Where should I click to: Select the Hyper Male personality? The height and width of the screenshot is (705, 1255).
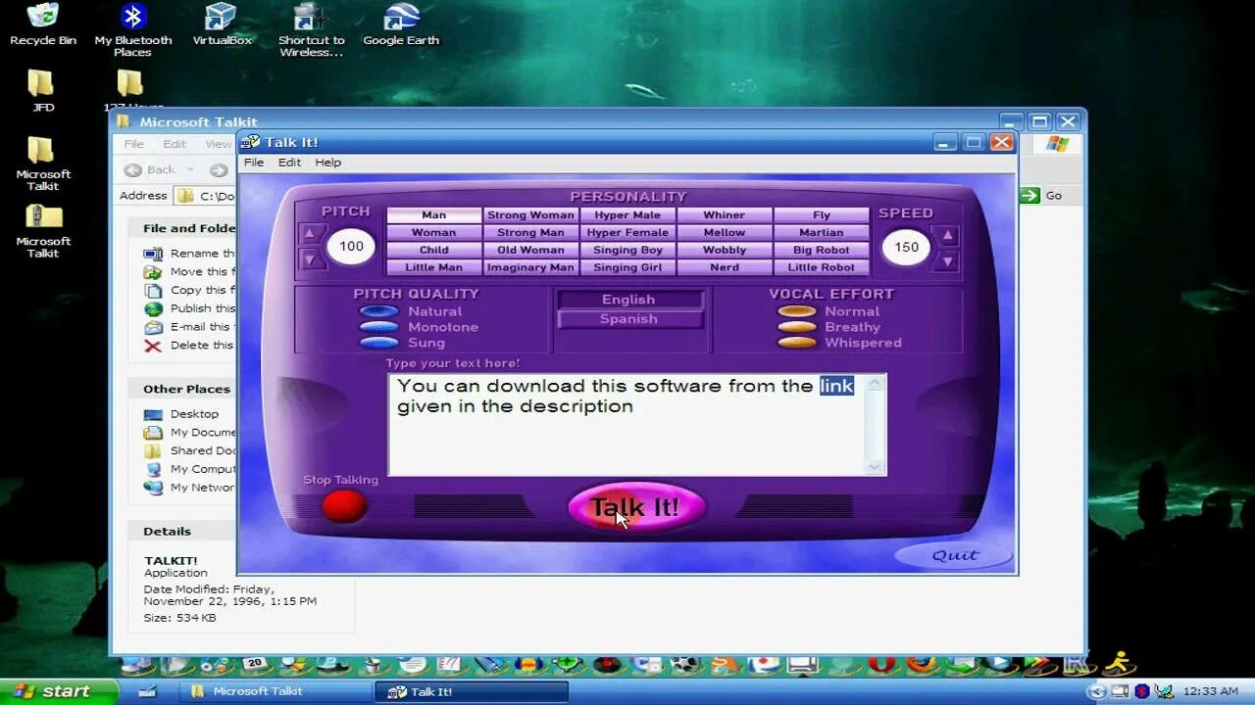[627, 215]
